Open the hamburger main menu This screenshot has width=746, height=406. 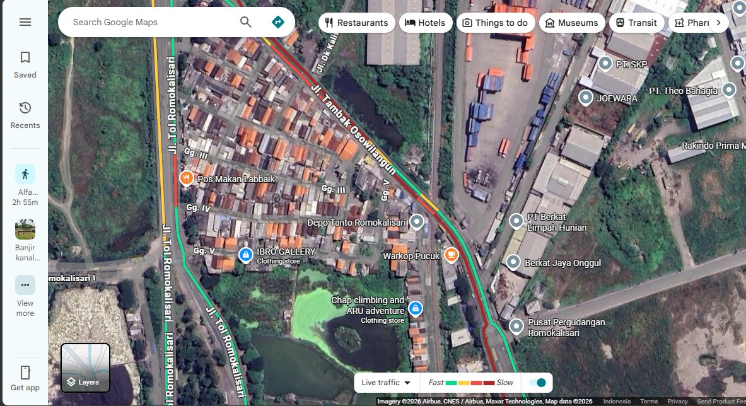(25, 22)
